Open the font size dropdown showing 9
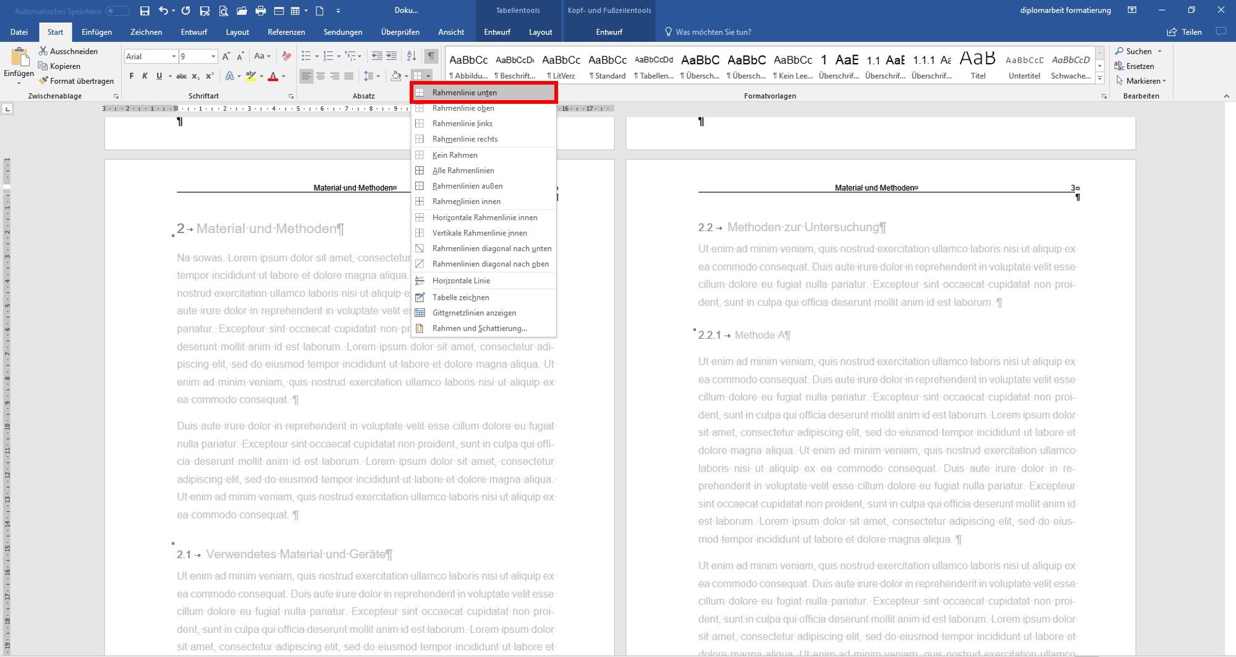The height and width of the screenshot is (657, 1236). 213,56
